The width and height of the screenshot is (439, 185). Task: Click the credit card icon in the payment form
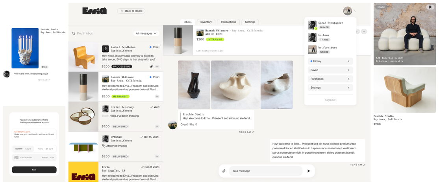17,158
